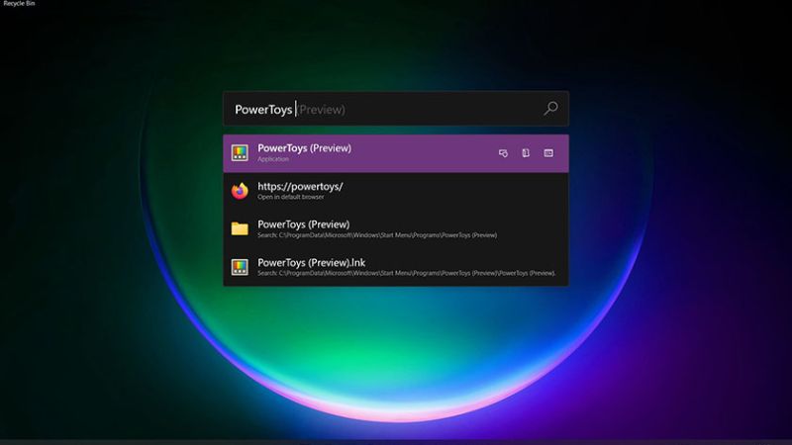The height and width of the screenshot is (445, 792).
Task: Select the PowerToys (Preview) Application result
Action: tap(395, 153)
